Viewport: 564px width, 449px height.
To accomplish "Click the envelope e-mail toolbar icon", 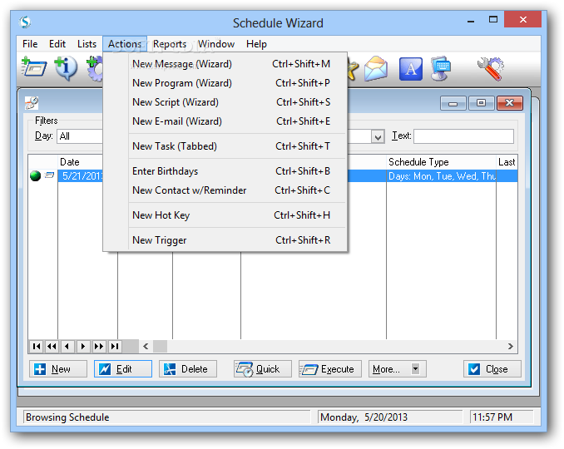I will (375, 68).
